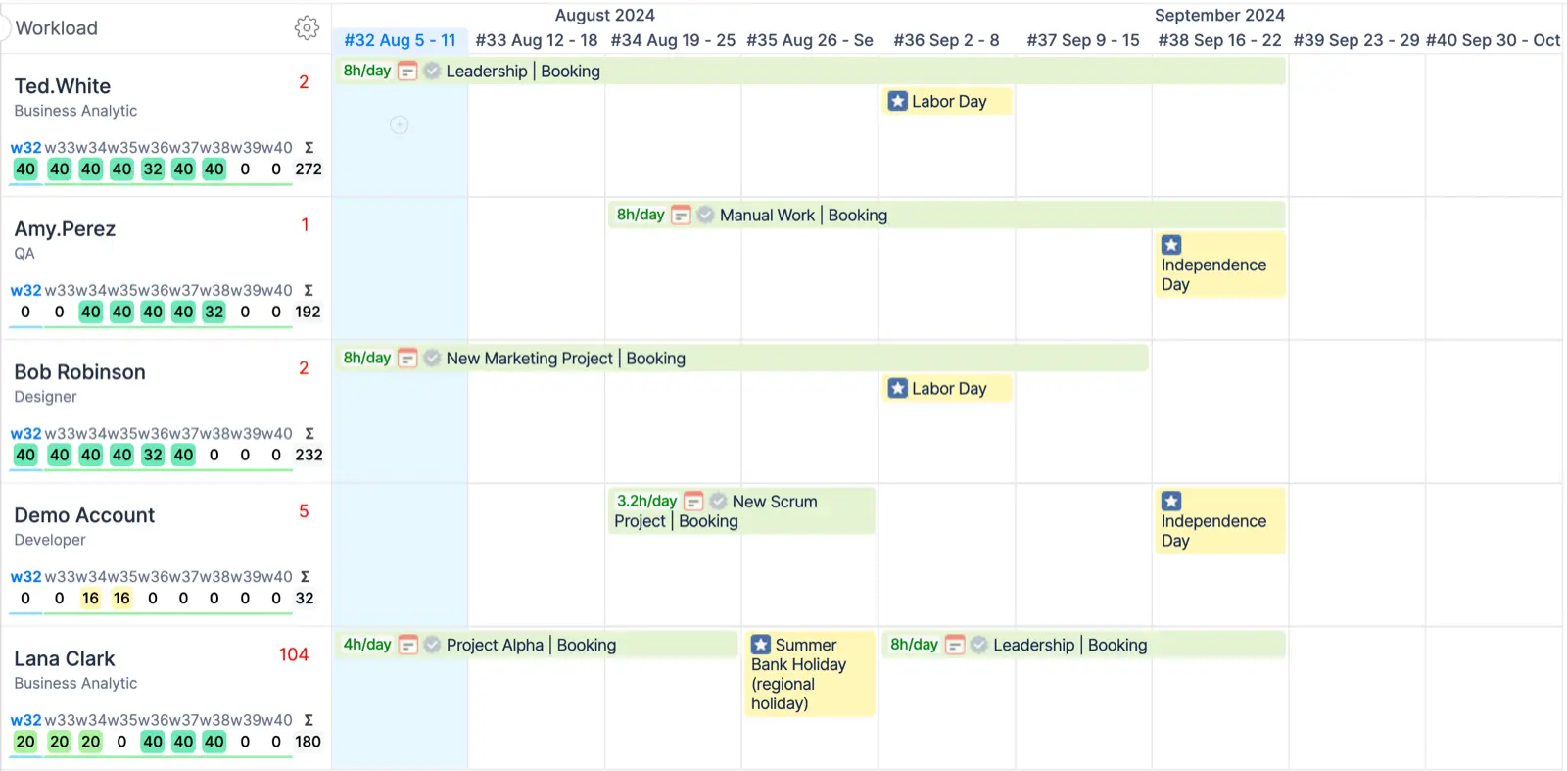The height and width of the screenshot is (771, 1567).
Task: Click the note icon on New Scrum Project booking
Action: point(693,501)
